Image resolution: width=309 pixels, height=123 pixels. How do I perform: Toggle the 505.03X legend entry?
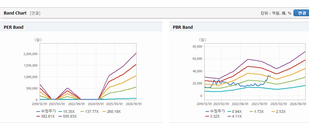point(68,116)
